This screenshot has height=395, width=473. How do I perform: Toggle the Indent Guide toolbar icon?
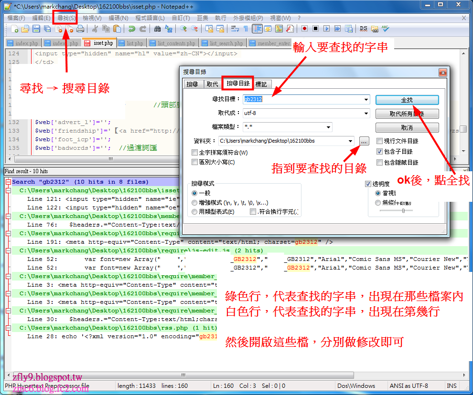[257, 29]
